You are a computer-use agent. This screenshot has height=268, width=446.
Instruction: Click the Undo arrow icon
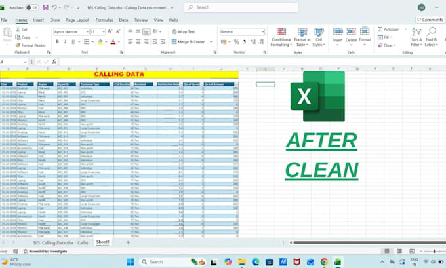54,7
